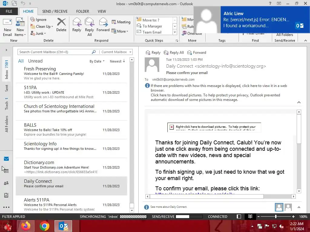Select the 'Move to: ?' quick step
This screenshot has height=232, width=310.
[154, 20]
